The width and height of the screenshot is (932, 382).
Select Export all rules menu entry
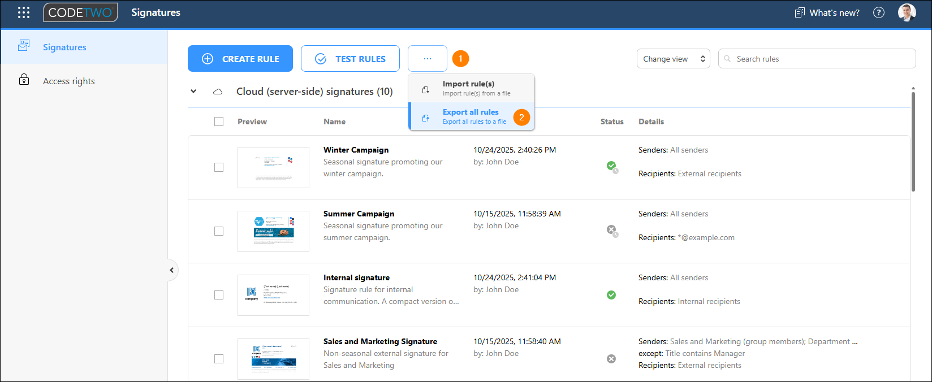472,116
